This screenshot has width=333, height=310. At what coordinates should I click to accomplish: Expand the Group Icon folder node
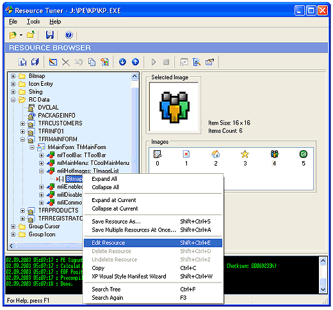coord(13,235)
